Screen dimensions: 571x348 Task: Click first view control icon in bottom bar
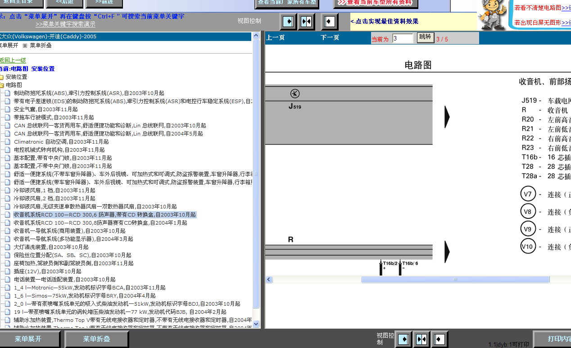pyautogui.click(x=404, y=339)
